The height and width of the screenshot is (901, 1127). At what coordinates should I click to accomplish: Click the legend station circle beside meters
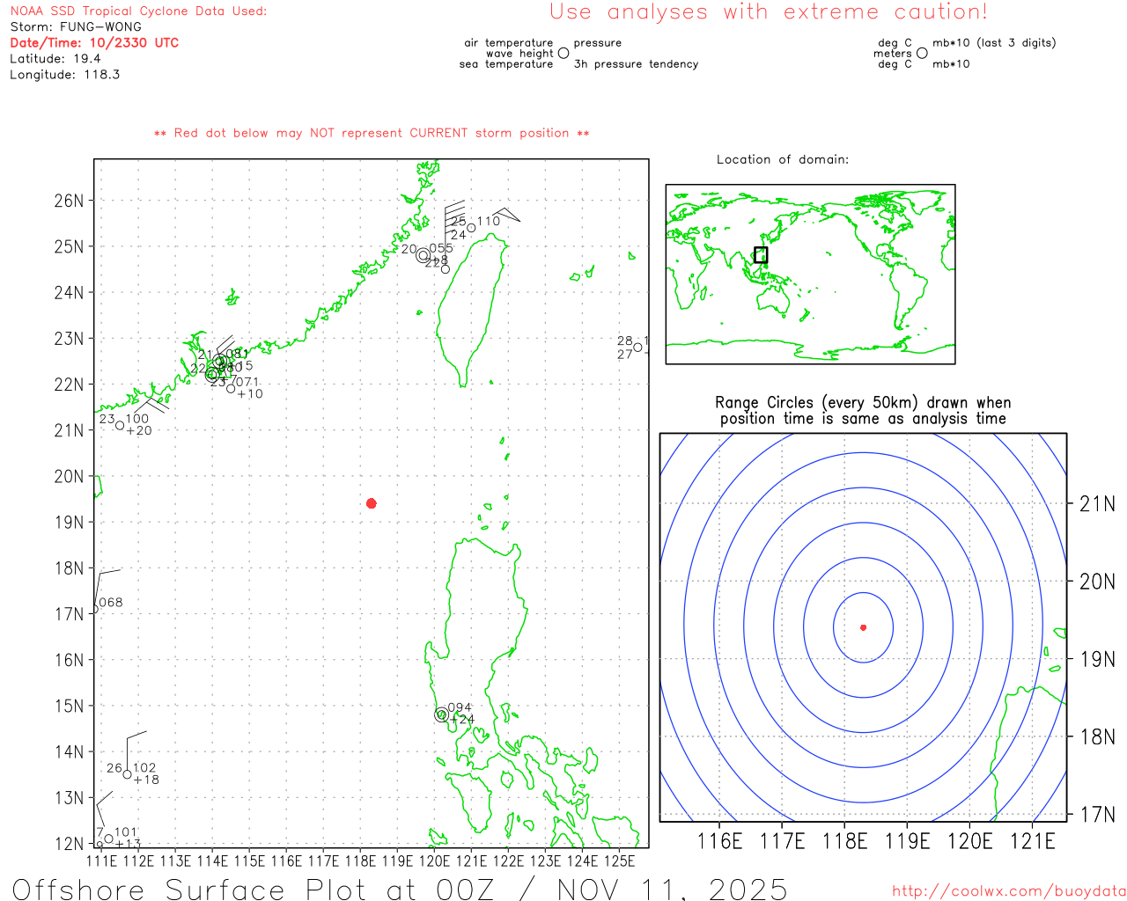click(922, 53)
